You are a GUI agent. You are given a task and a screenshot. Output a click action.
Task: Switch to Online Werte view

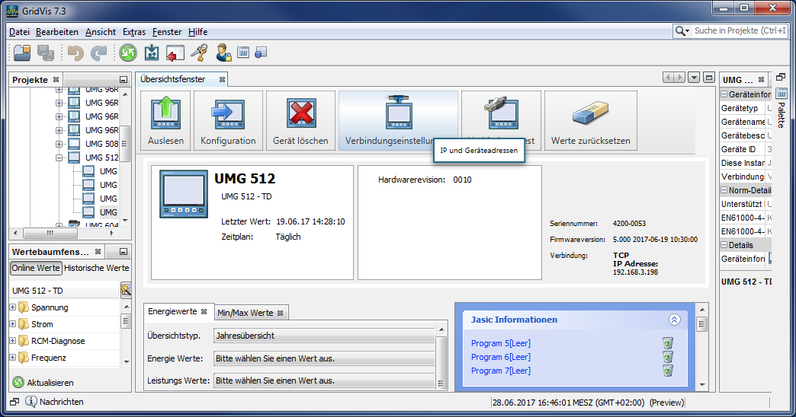point(36,268)
